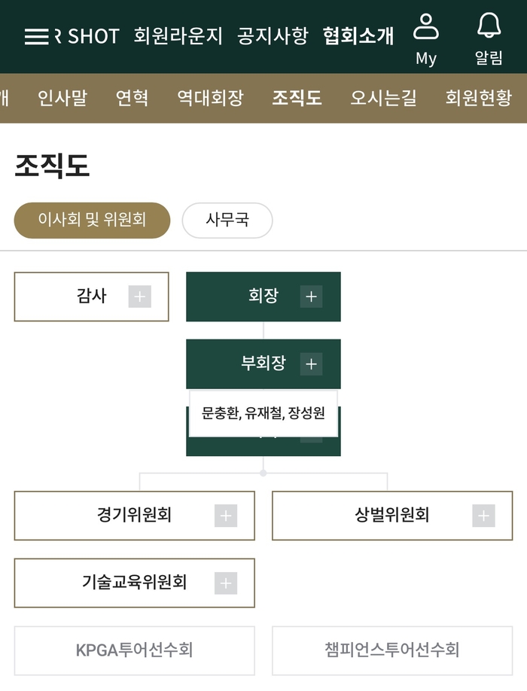The width and height of the screenshot is (527, 691).
Task: Switch to the 인사말 tab
Action: tap(62, 98)
